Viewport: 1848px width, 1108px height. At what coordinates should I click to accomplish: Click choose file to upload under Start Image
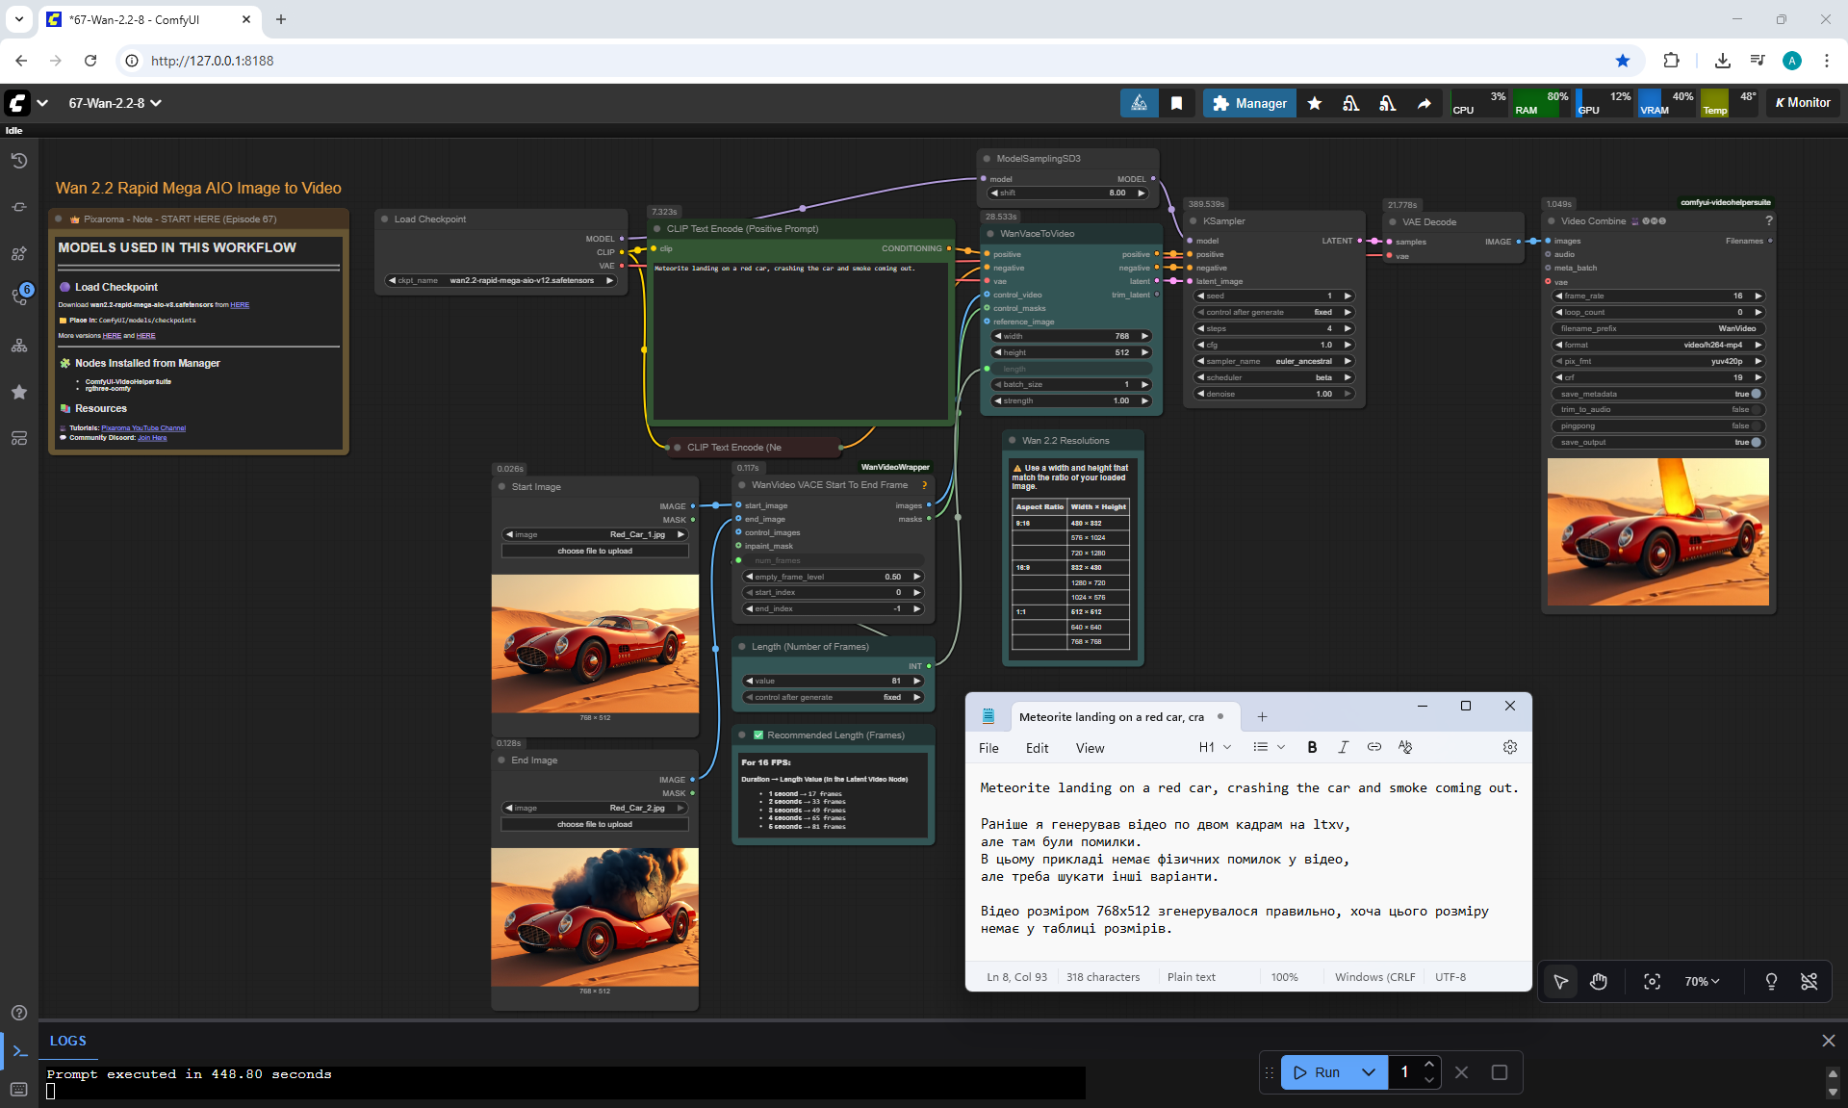595,551
